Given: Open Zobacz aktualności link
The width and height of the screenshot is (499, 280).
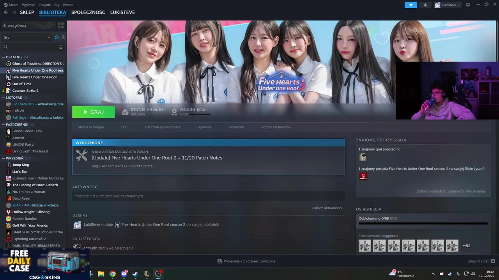Looking at the screenshot, I should 327,208.
